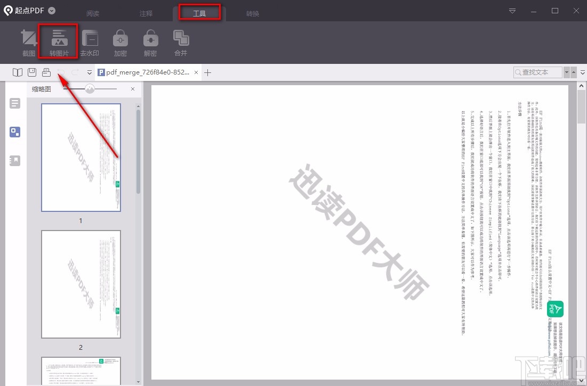
Task: Launch the 合并 merge tool
Action: [x=181, y=43]
